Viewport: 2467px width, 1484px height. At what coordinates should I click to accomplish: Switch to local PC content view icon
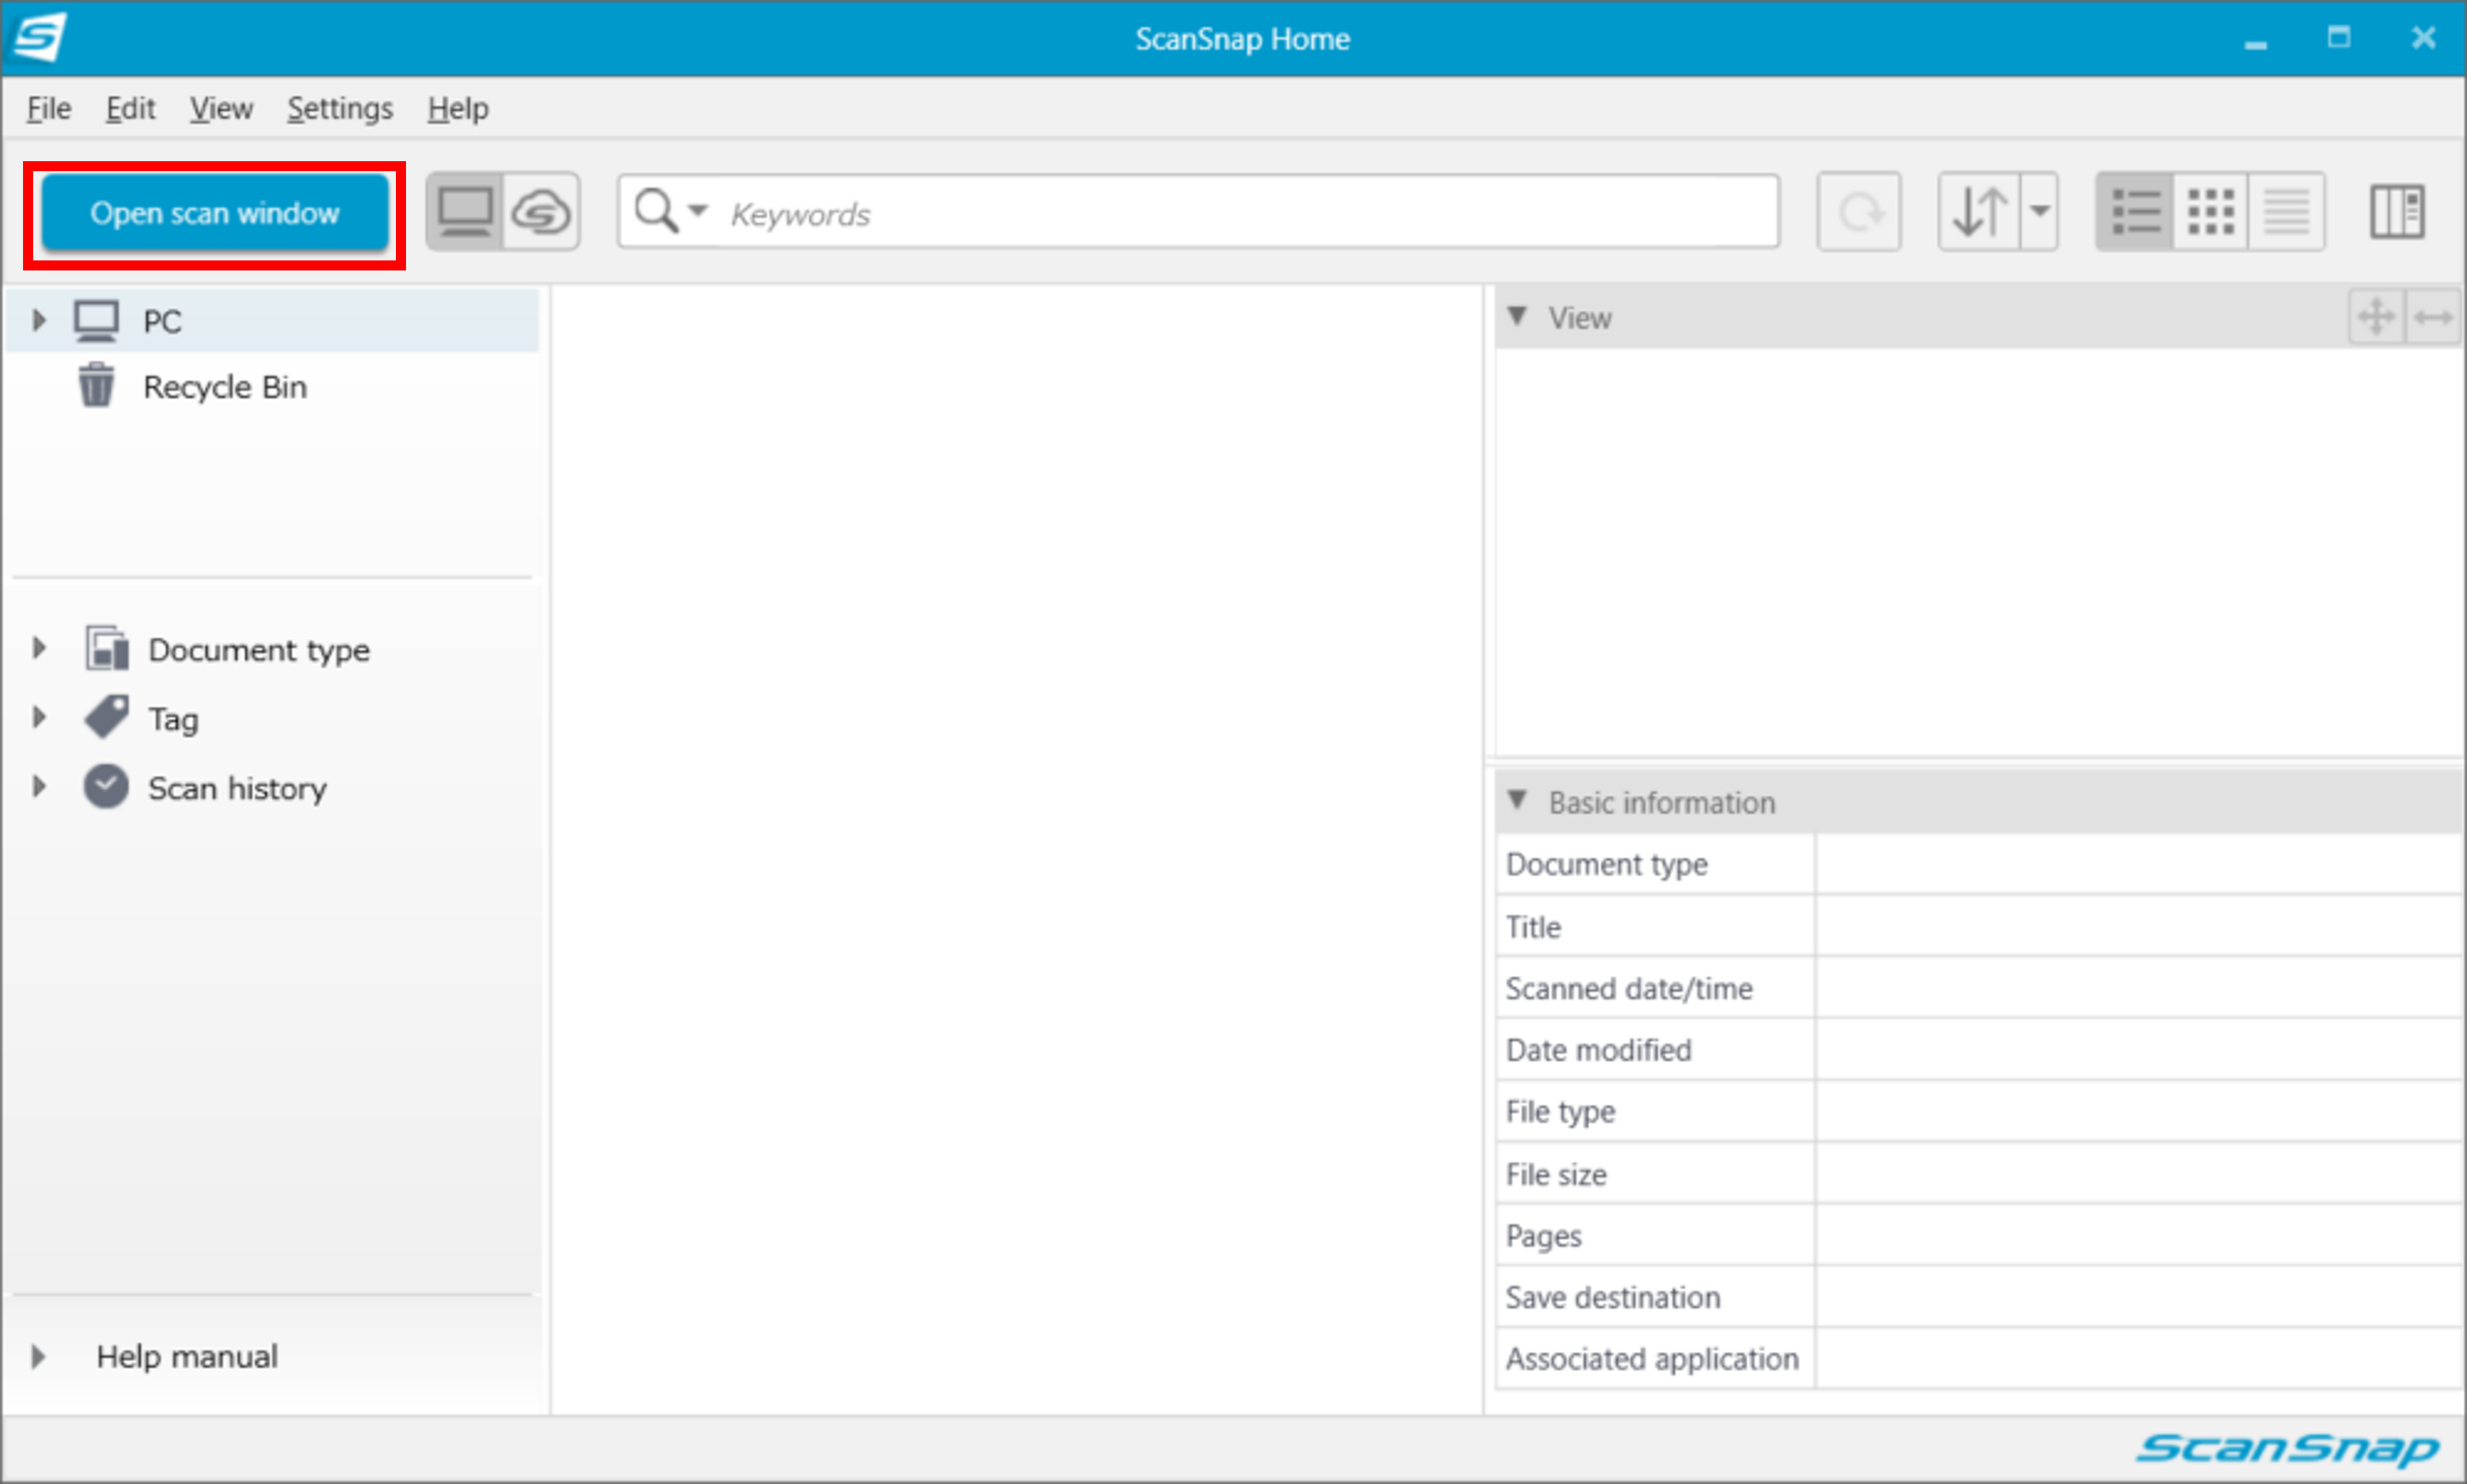(x=465, y=212)
